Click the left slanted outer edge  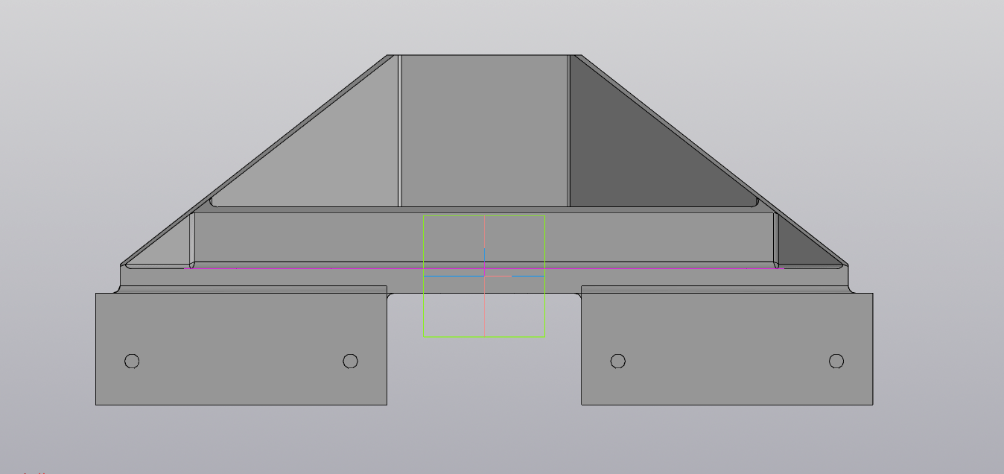[253, 160]
